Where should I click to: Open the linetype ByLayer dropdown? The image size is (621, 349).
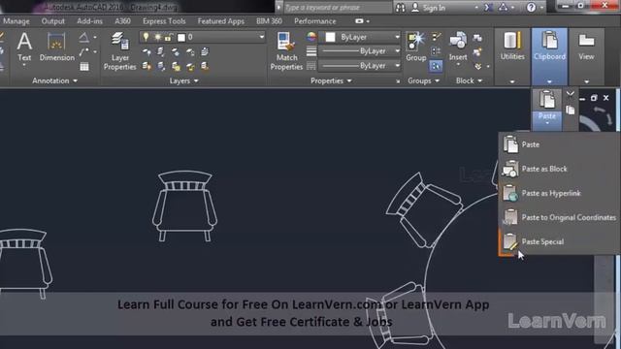(x=397, y=66)
